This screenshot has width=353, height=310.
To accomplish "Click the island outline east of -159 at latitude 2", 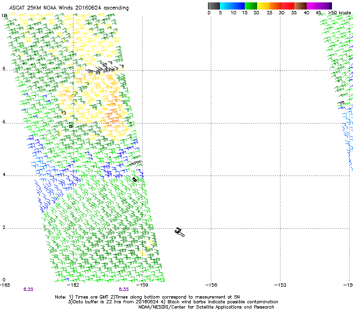I will (x=179, y=232).
